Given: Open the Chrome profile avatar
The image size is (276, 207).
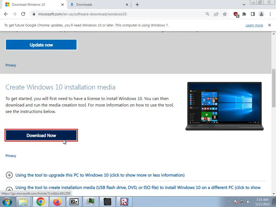Looking at the screenshot, I should (x=261, y=14).
